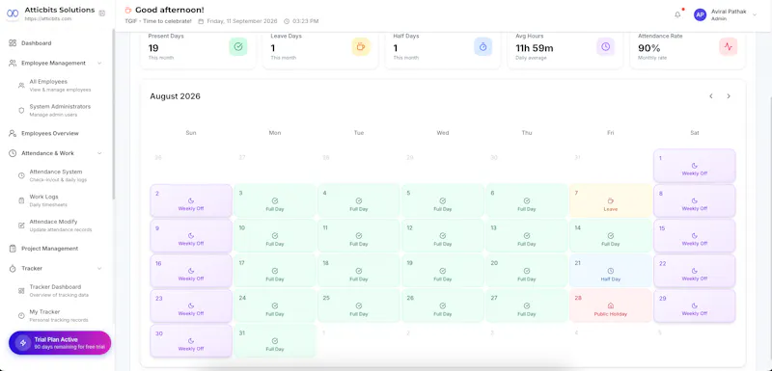The width and height of the screenshot is (772, 371).
Task: Click the Work Logs clipboard icon
Action: pyautogui.click(x=21, y=200)
